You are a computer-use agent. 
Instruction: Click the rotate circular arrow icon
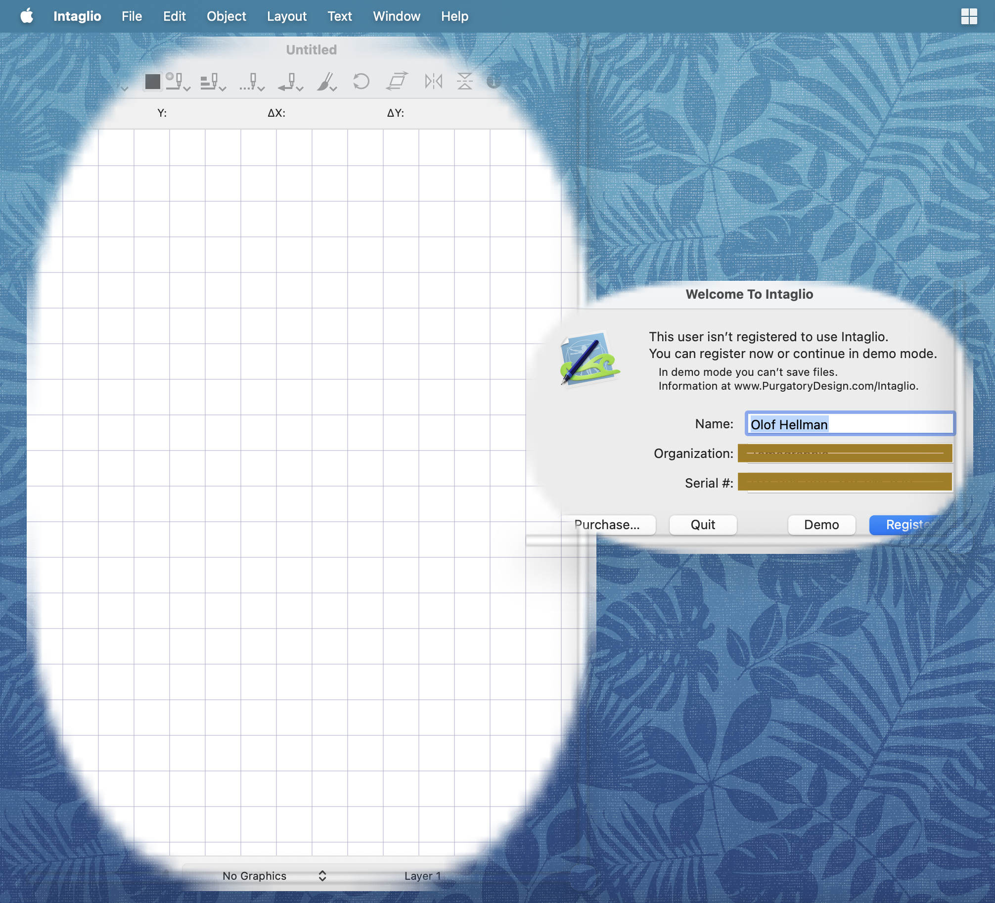pyautogui.click(x=361, y=81)
